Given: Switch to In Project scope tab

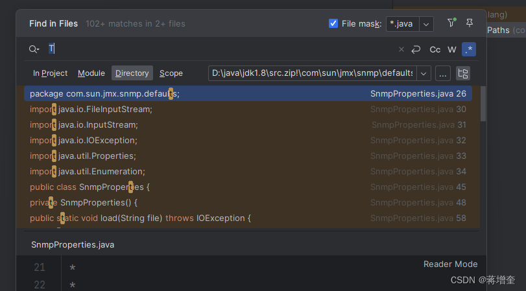Looking at the screenshot, I should point(51,73).
